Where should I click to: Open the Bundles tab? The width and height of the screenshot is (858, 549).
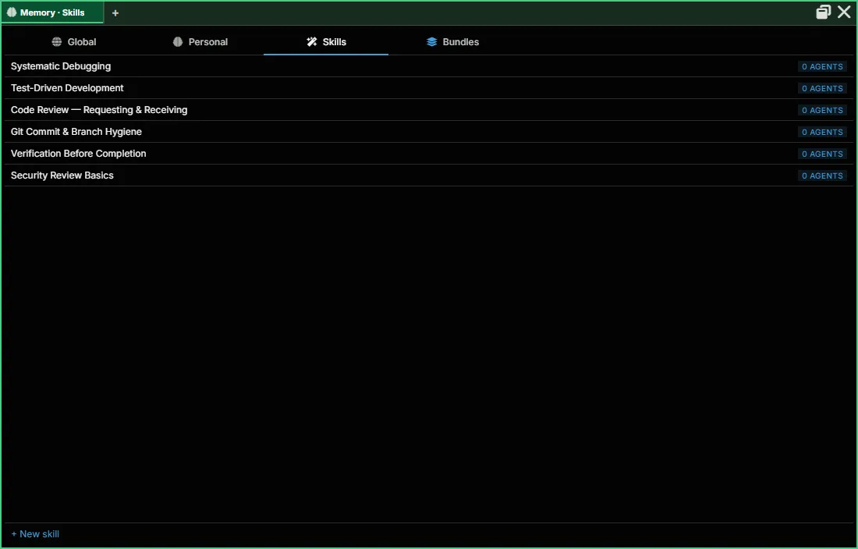click(x=452, y=42)
